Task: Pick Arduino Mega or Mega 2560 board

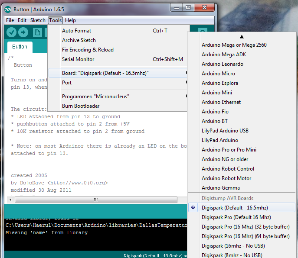Action: point(242,45)
